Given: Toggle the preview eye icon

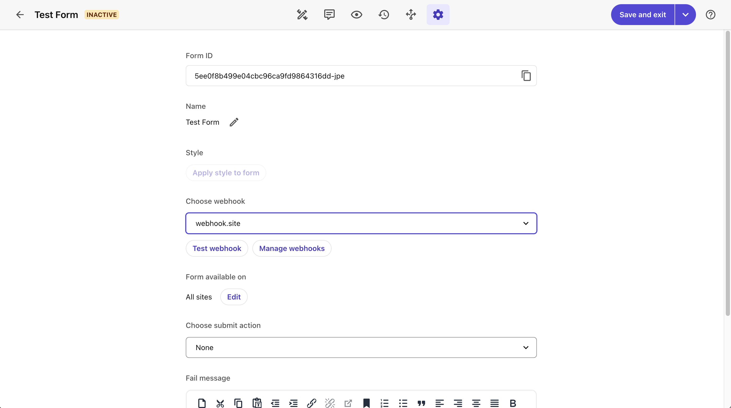Looking at the screenshot, I should tap(356, 15).
